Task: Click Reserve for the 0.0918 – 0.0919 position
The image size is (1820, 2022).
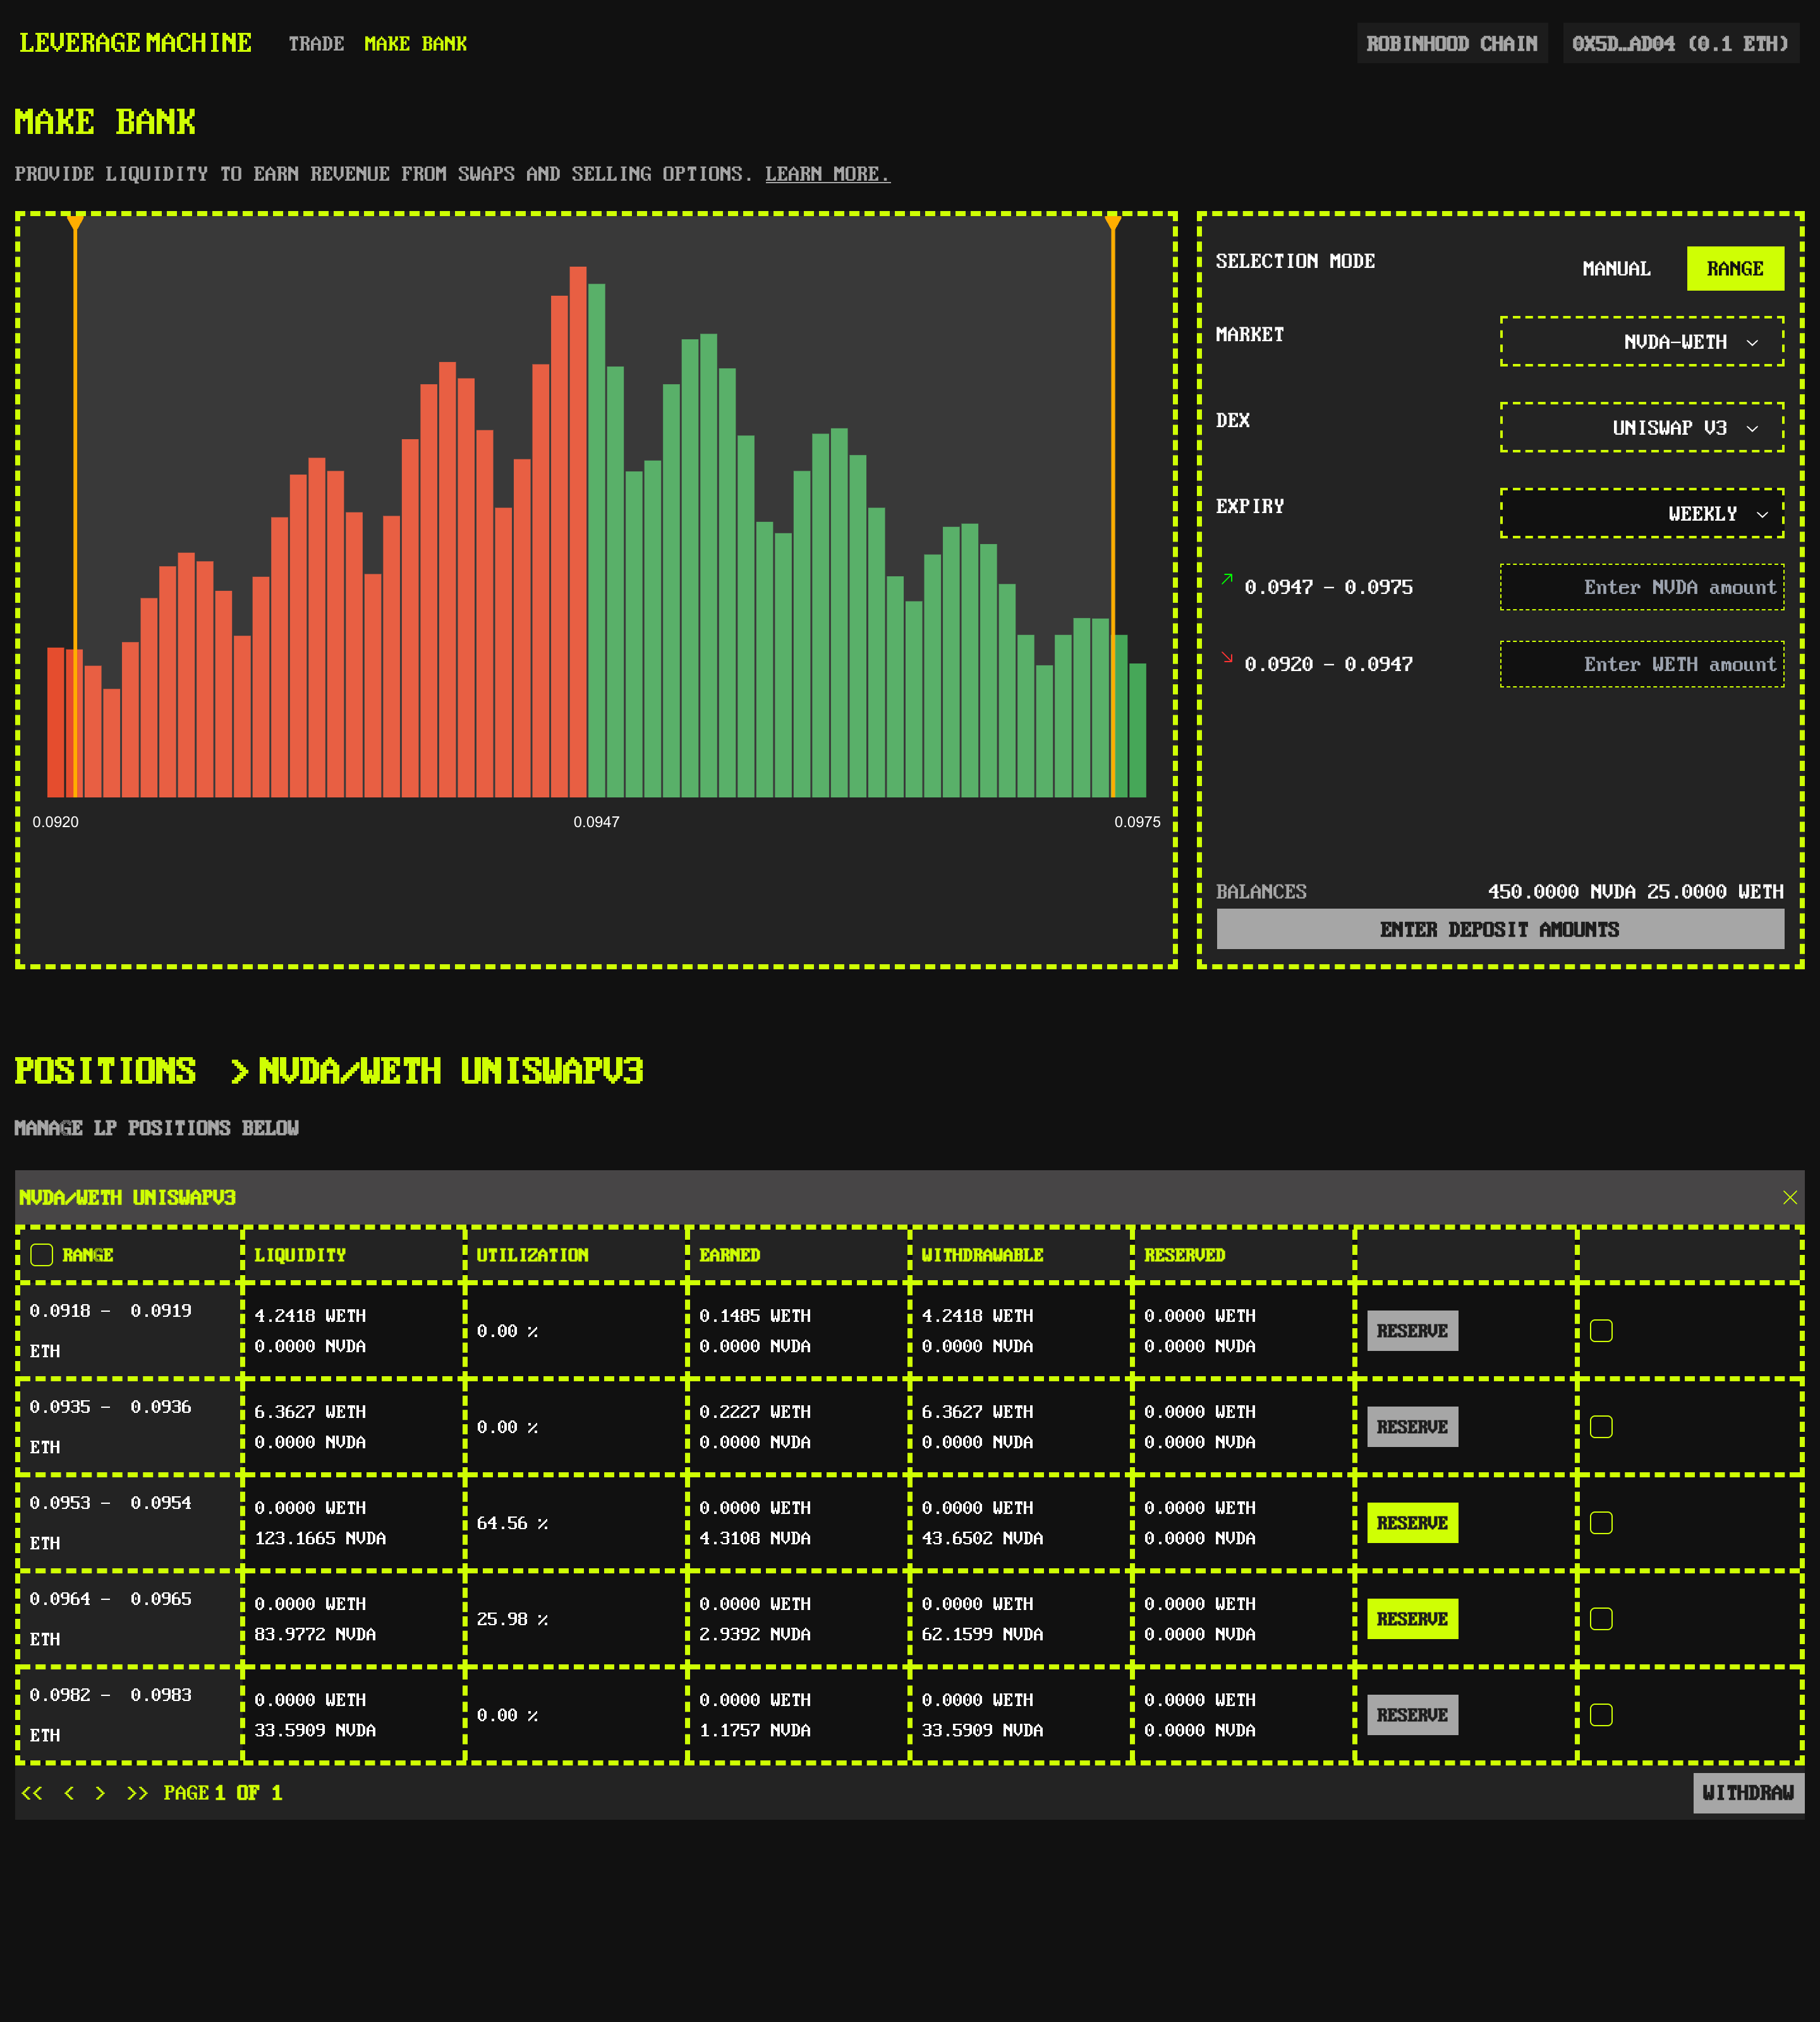Action: (x=1412, y=1331)
